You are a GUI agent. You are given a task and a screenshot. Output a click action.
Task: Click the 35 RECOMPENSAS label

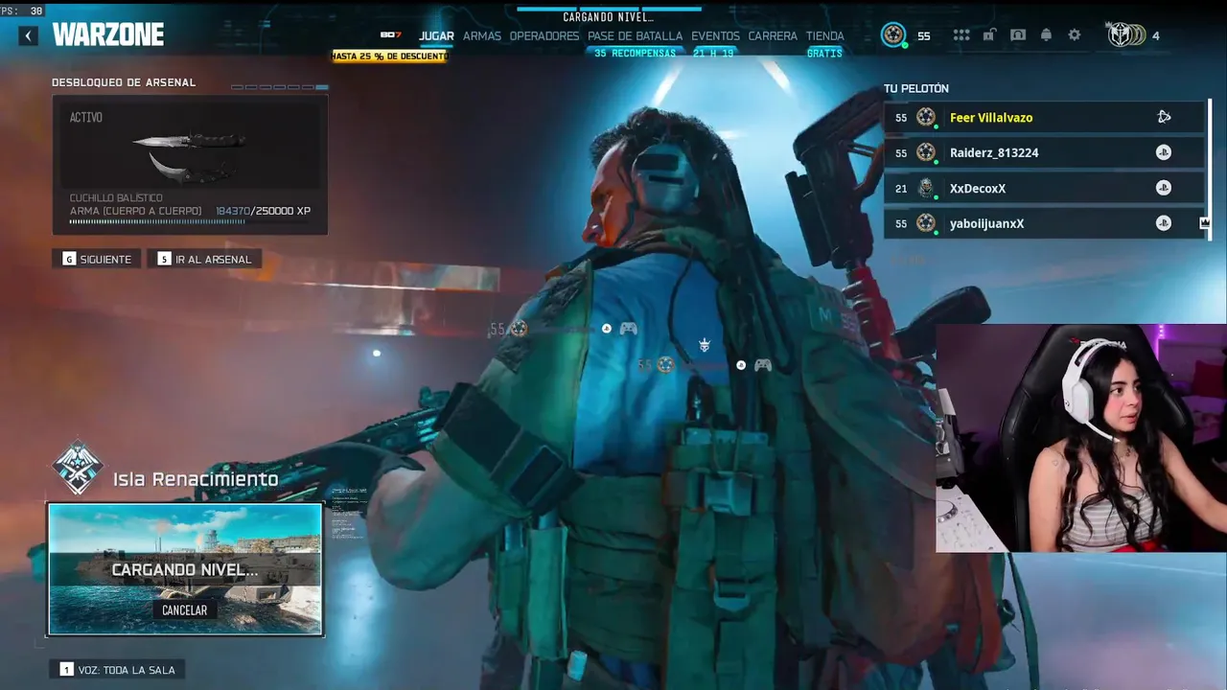pos(635,54)
